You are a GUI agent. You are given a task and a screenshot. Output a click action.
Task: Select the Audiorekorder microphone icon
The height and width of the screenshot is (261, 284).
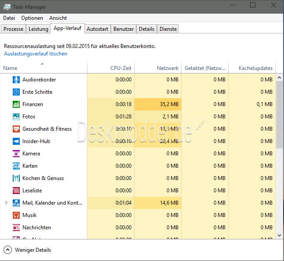coord(16,80)
